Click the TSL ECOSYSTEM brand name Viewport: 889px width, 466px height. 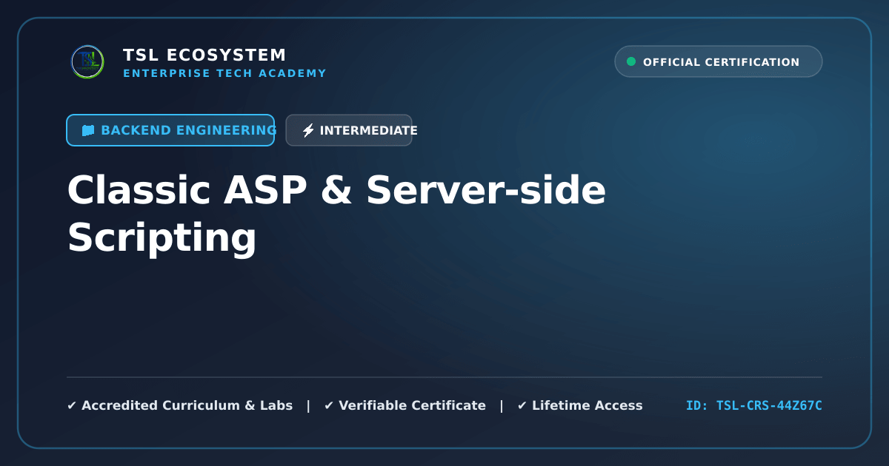point(204,55)
